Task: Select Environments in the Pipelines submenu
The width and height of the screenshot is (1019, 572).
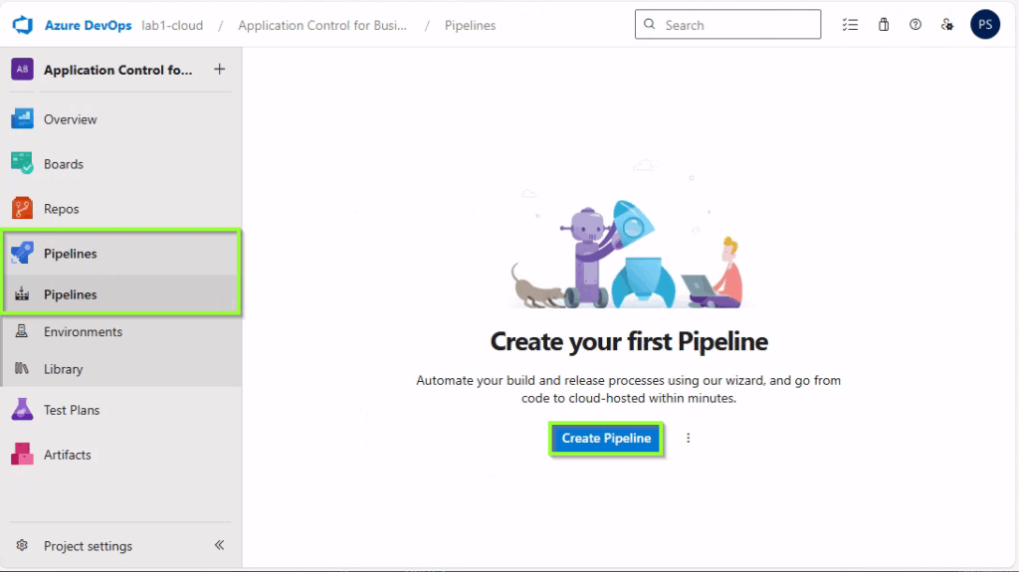Action: [x=83, y=332]
